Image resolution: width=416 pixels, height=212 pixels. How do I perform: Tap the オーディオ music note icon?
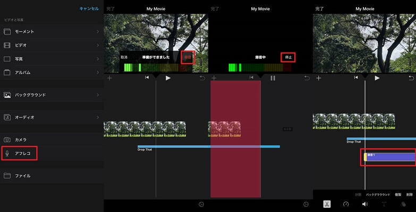tap(7, 117)
